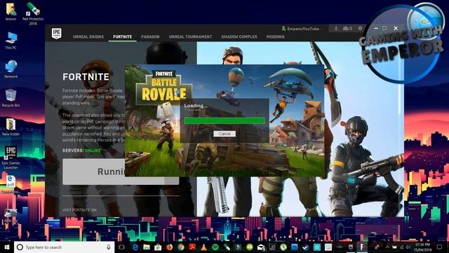Click the Loading... dialog text

pos(196,105)
